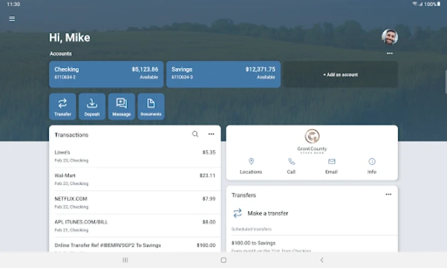Open the hamburger navigation menu

[x=12, y=19]
